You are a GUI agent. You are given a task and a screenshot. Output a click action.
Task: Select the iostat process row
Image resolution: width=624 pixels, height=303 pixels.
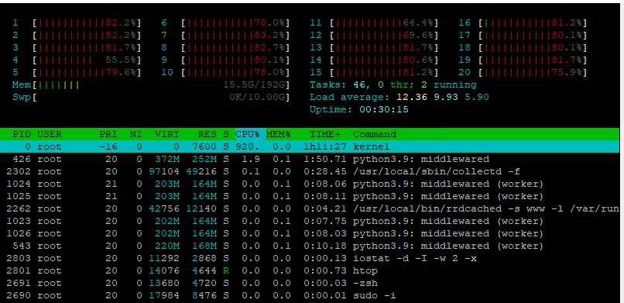(x=310, y=258)
